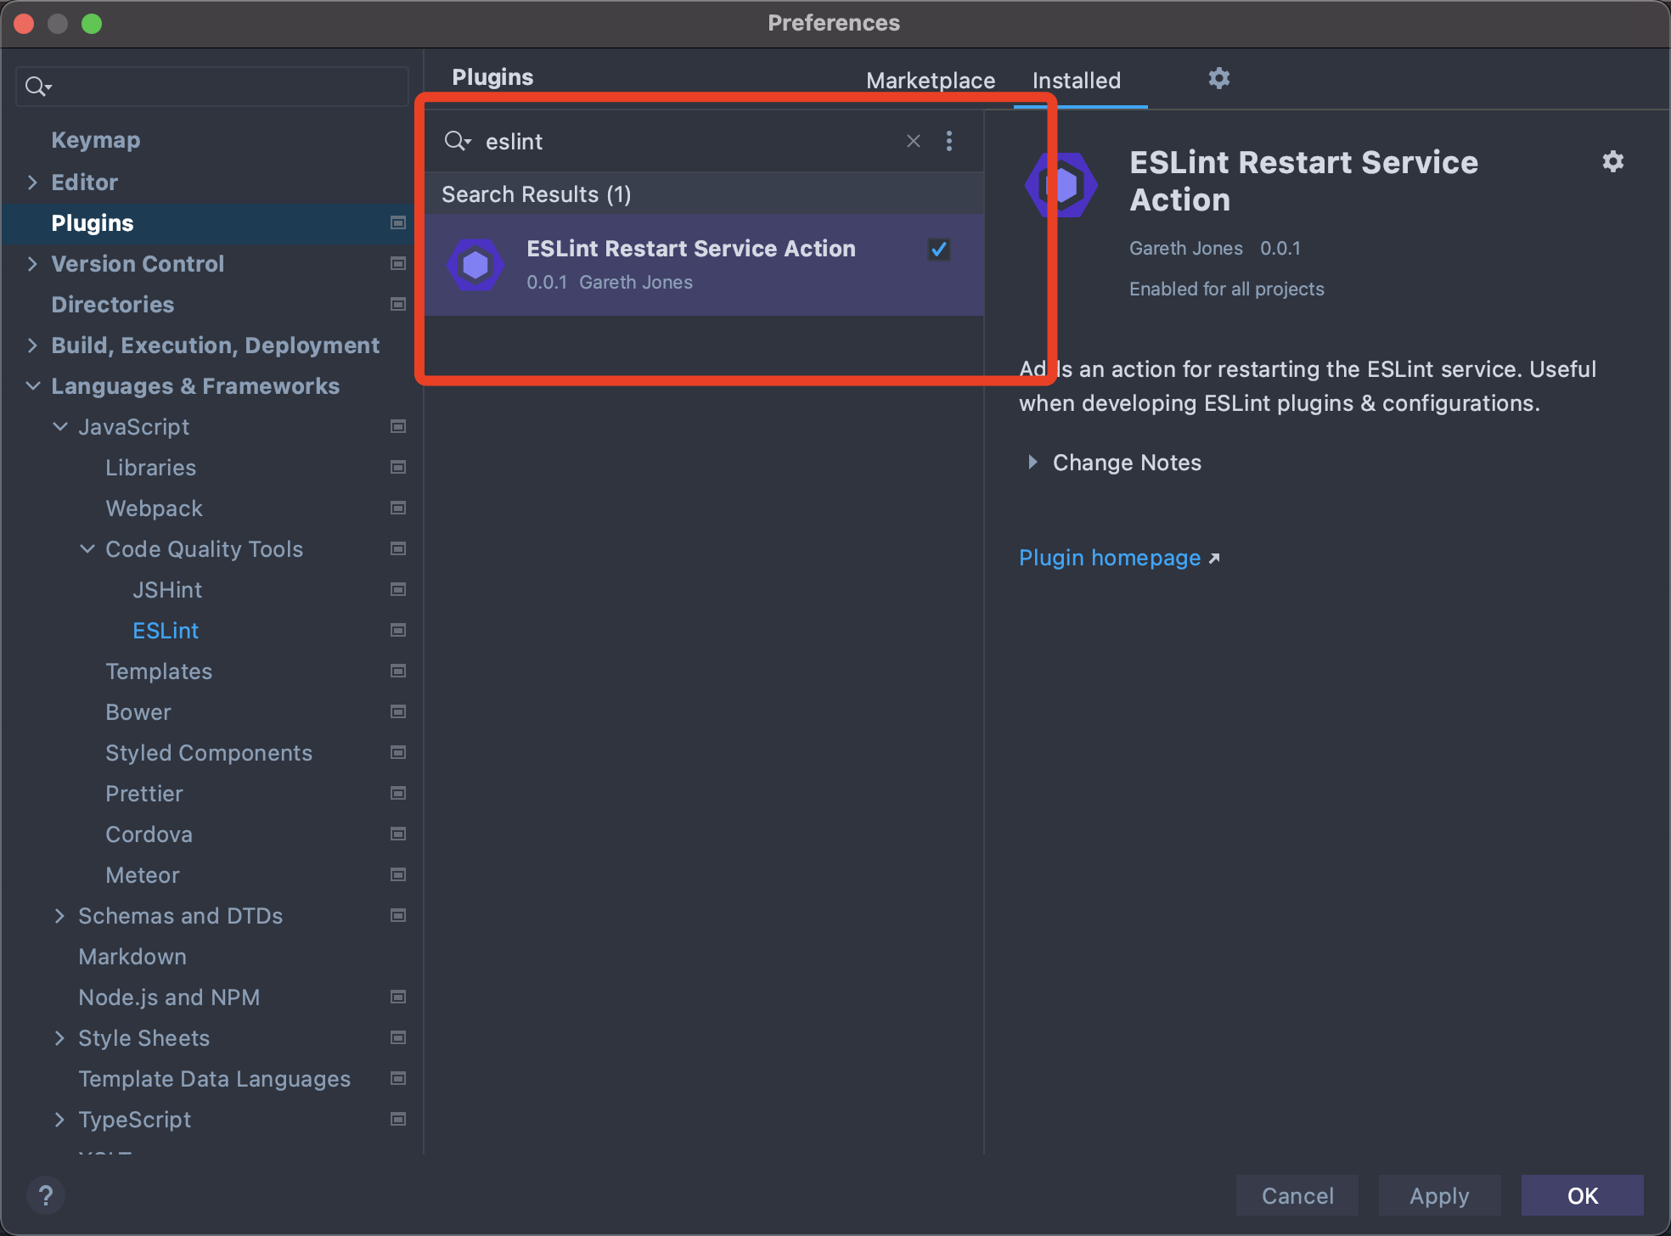This screenshot has width=1671, height=1236.
Task: Expand the Version Control section
Action: [x=33, y=263]
